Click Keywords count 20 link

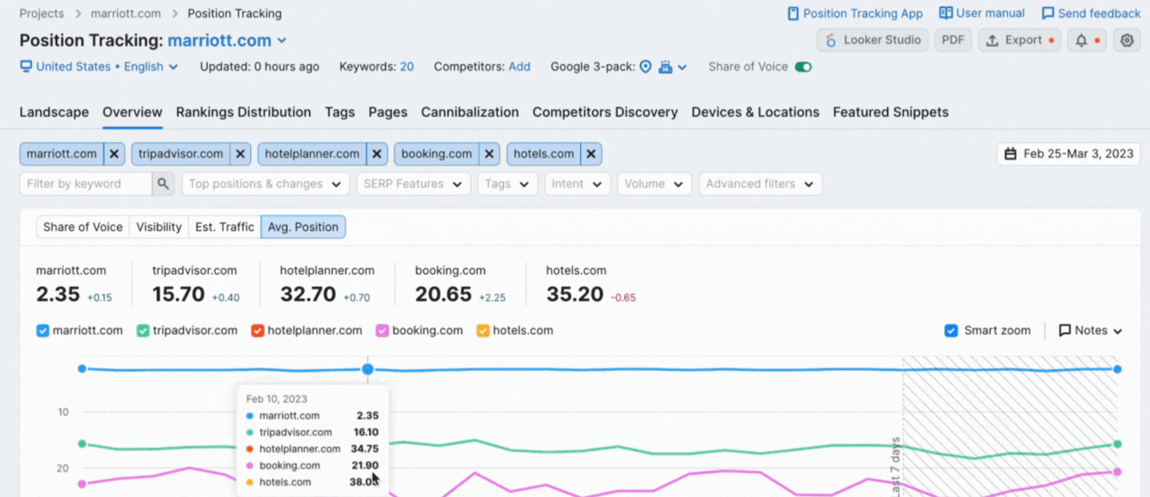pos(407,67)
